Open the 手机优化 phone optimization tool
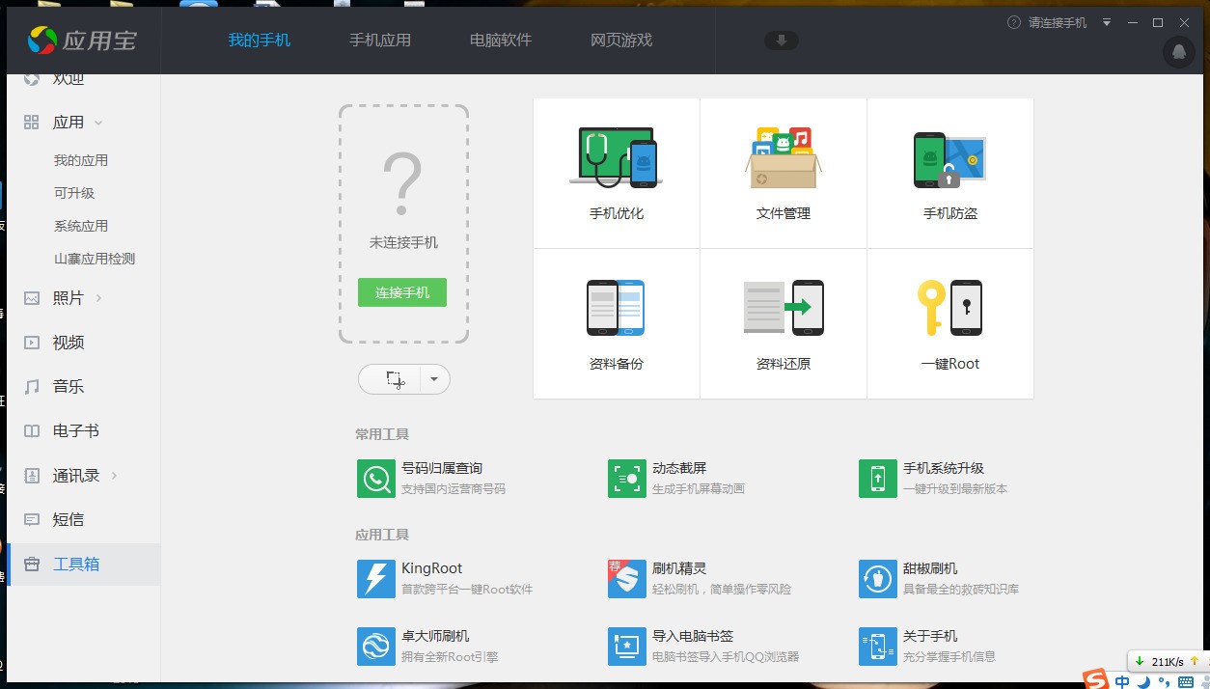The height and width of the screenshot is (689, 1210). click(616, 173)
